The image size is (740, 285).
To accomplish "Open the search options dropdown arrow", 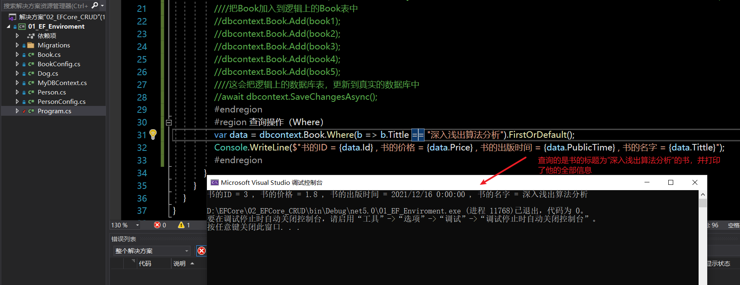I will point(102,6).
